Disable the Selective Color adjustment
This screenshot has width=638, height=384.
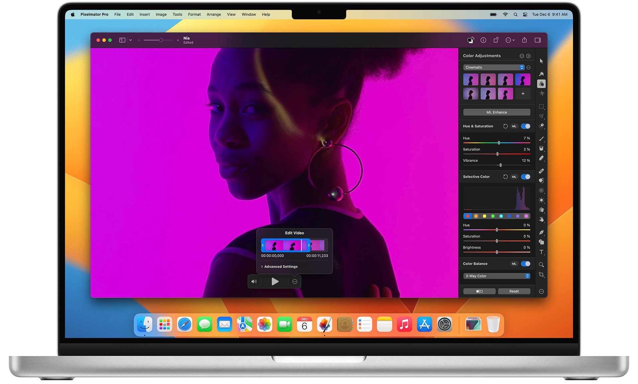[x=525, y=176]
